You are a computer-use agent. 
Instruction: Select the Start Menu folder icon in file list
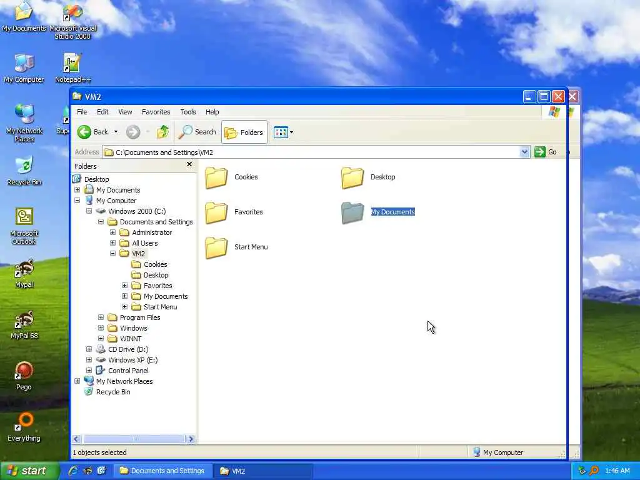point(216,247)
